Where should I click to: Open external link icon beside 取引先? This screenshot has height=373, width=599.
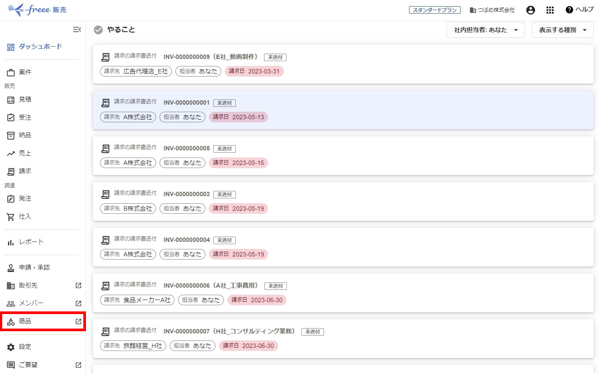[x=78, y=285]
